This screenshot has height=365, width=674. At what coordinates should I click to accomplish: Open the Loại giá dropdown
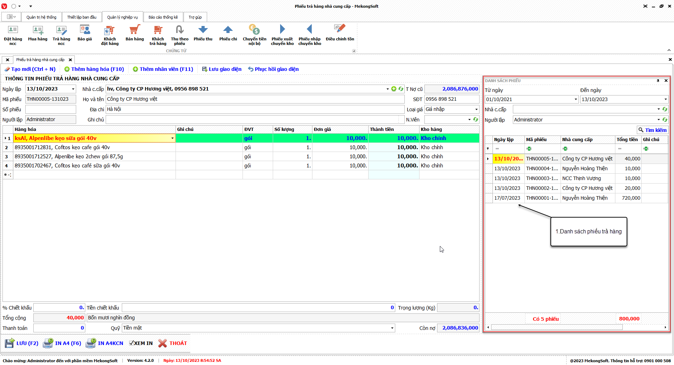point(476,109)
